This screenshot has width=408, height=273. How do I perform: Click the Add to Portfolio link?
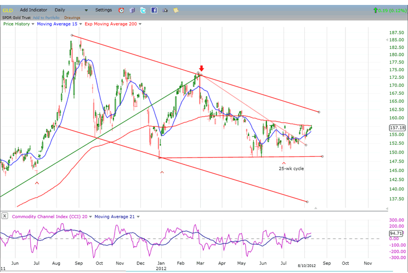48,18
